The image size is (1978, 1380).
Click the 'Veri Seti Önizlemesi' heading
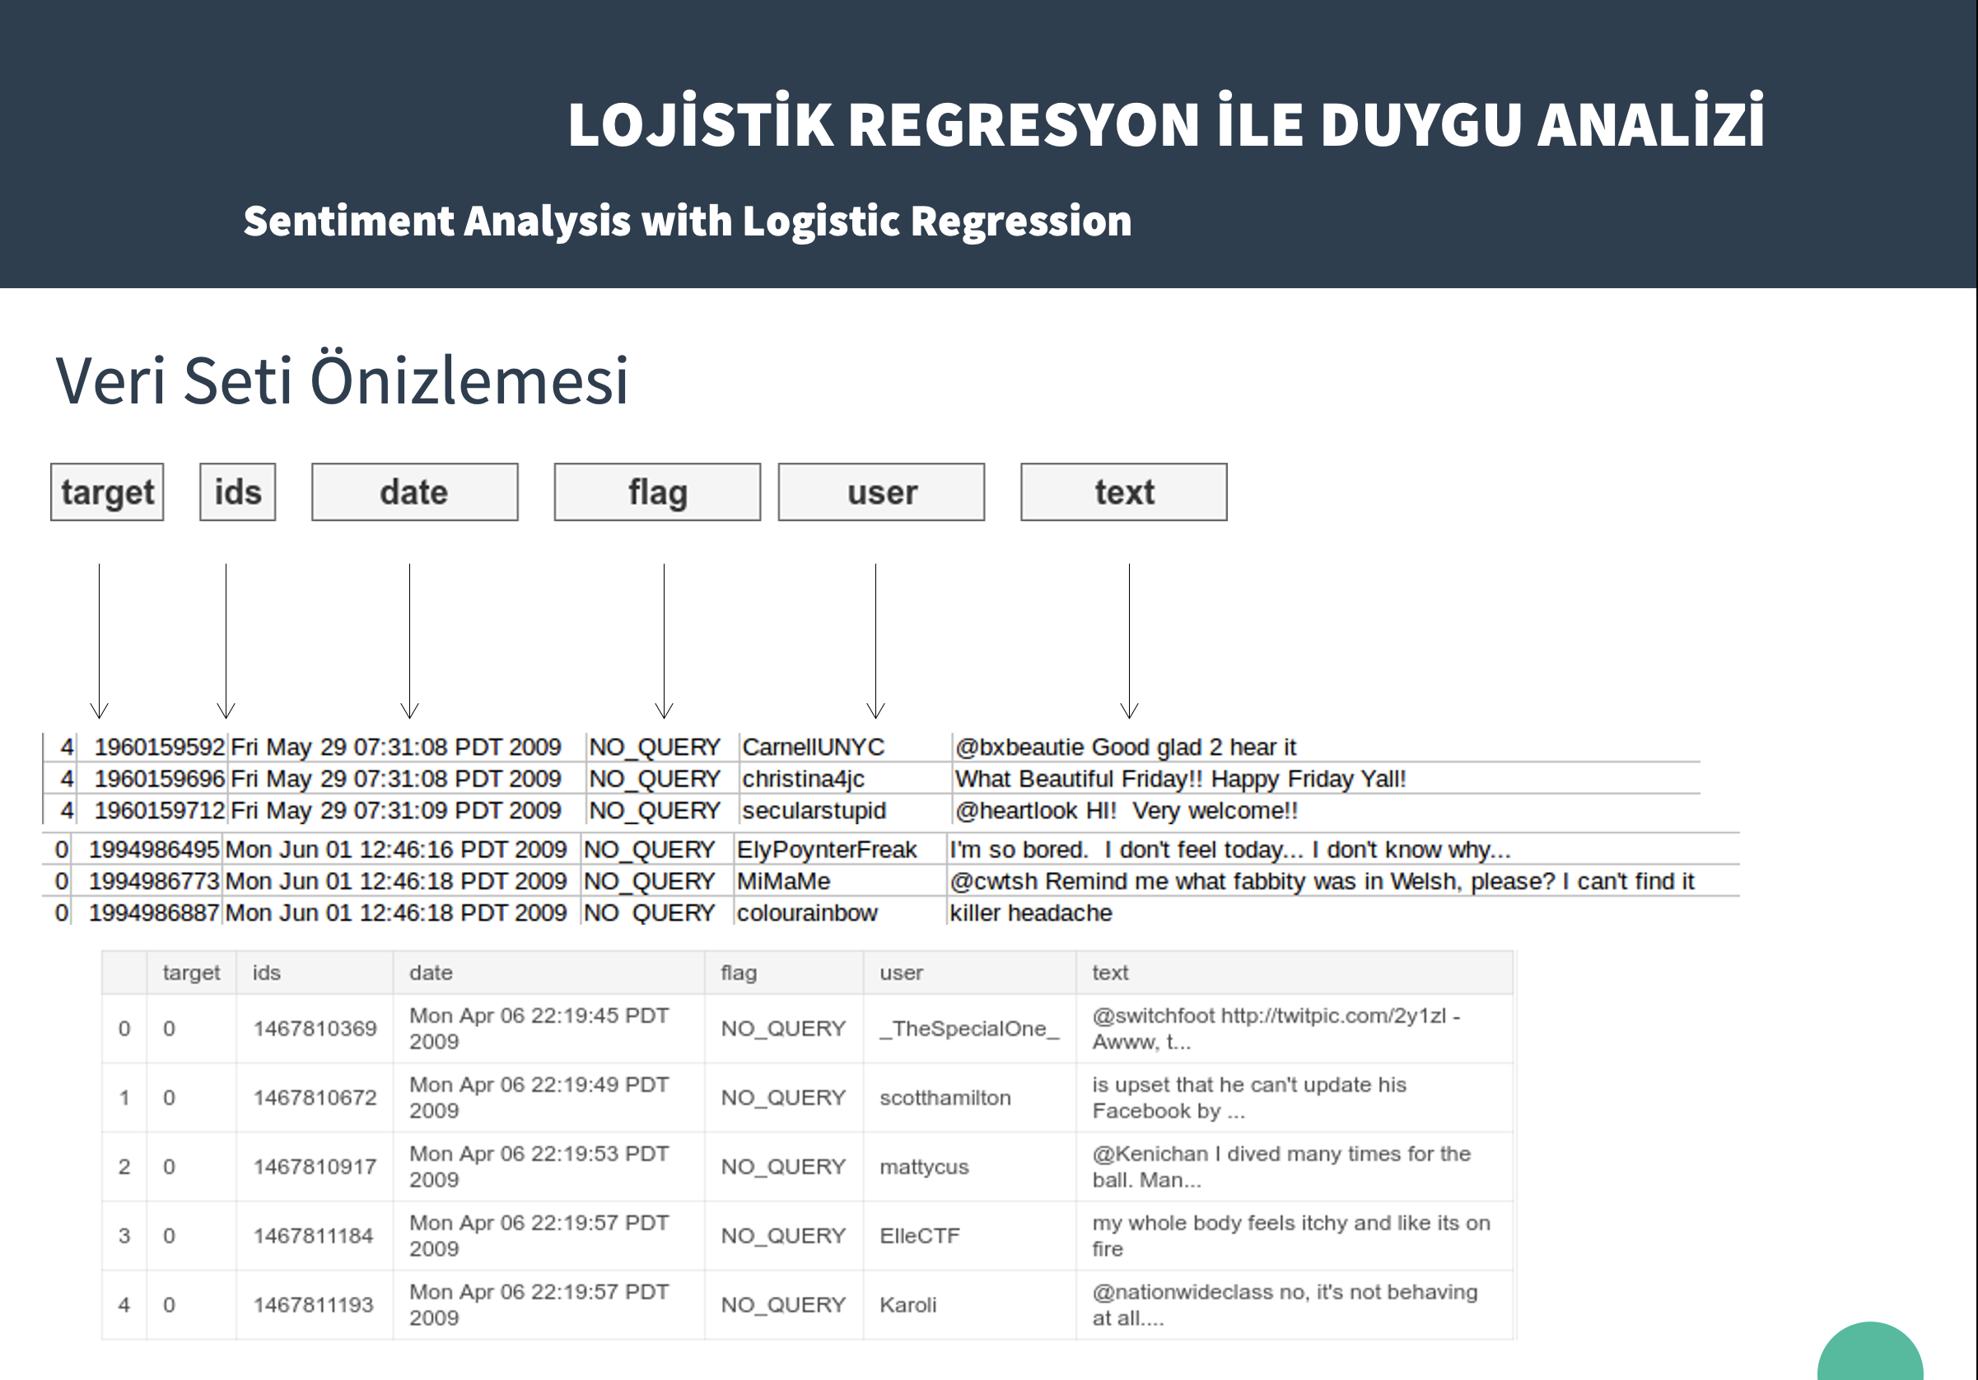[x=342, y=380]
